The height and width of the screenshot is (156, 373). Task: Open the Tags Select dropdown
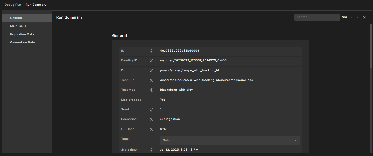pos(226,141)
